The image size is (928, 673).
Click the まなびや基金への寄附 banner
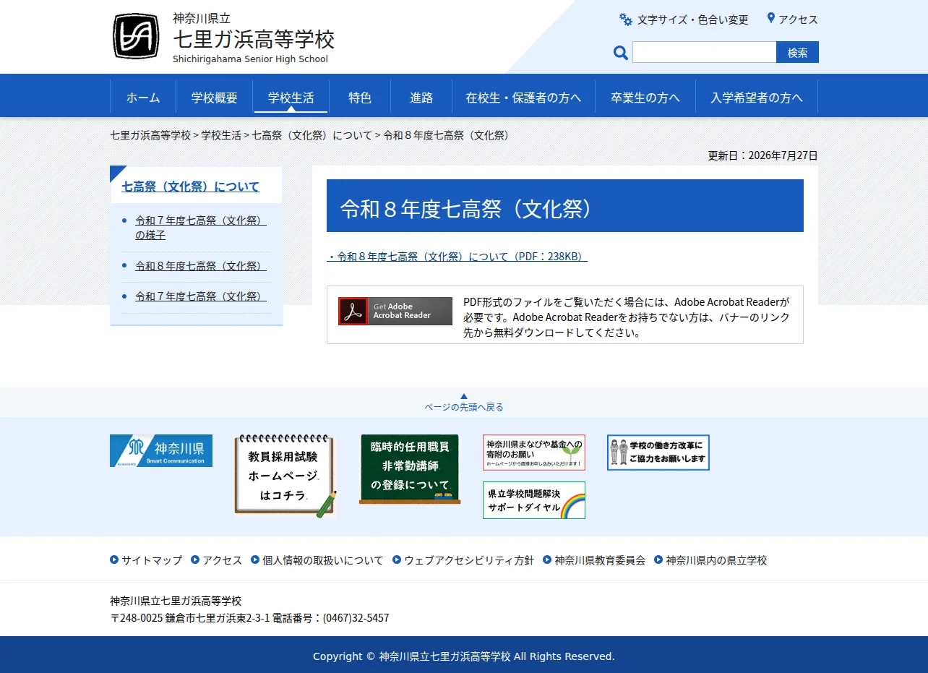click(534, 453)
